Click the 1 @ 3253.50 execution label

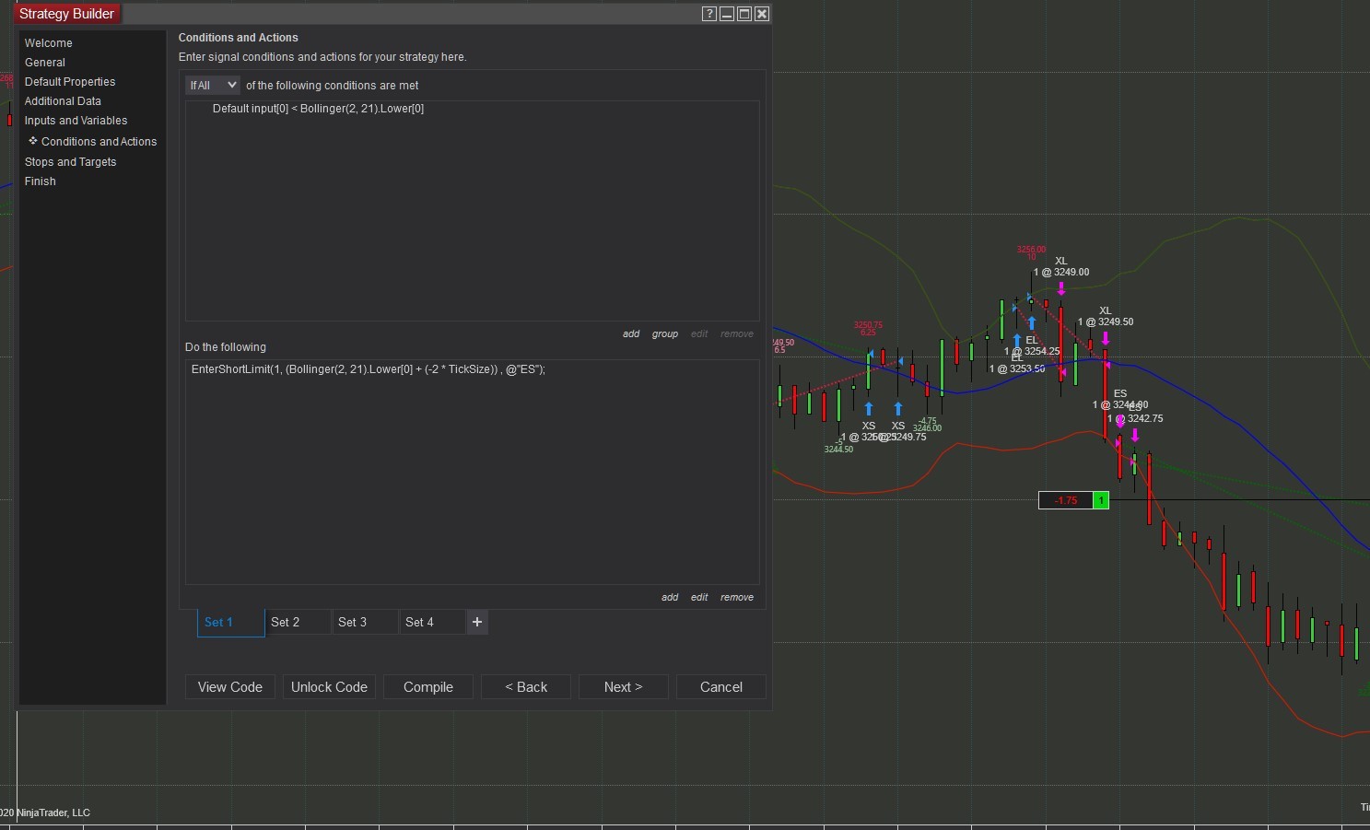tap(1017, 368)
